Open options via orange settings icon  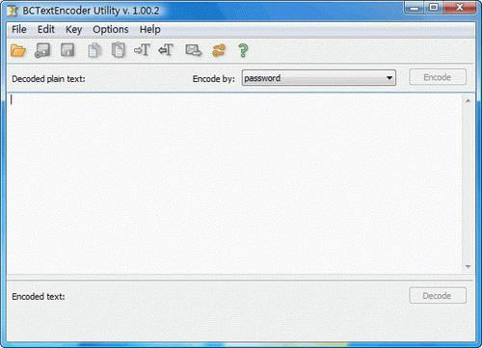point(219,50)
